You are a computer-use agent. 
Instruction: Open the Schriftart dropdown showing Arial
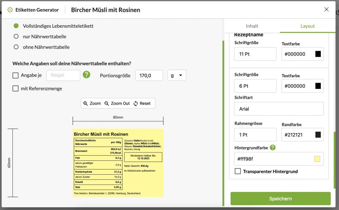coord(279,109)
